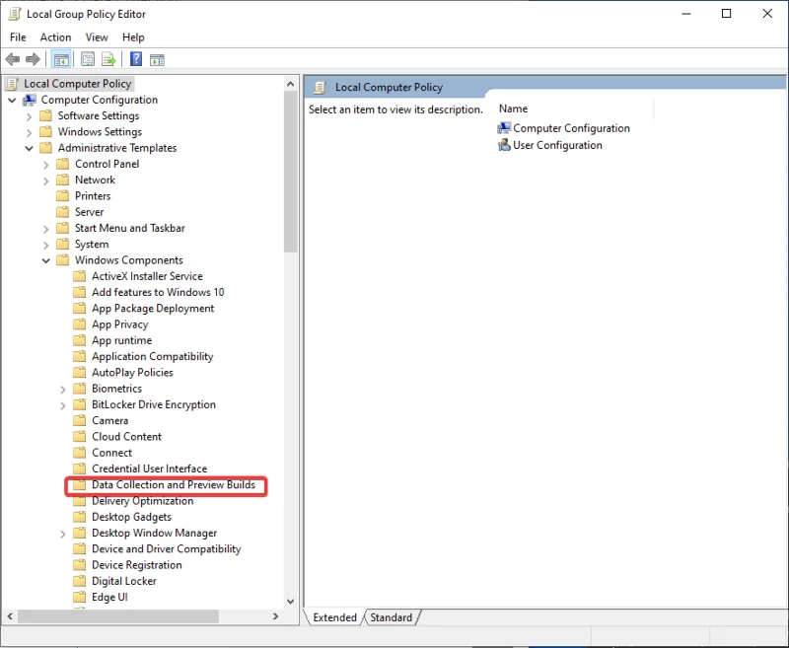Minimize the Local Group Policy Editor window

tap(686, 14)
